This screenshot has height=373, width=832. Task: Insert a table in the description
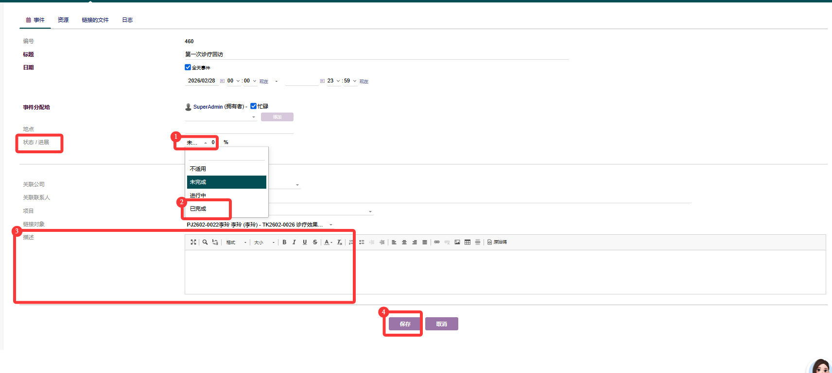[468, 242]
